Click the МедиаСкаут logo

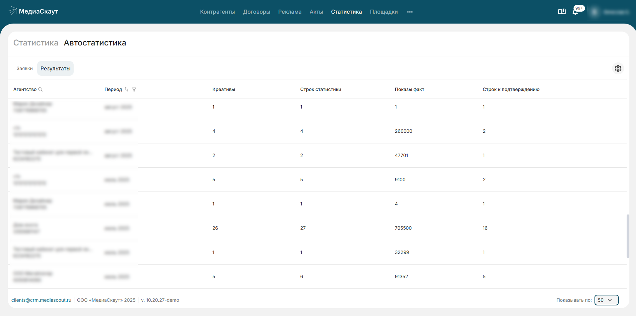pos(33,11)
